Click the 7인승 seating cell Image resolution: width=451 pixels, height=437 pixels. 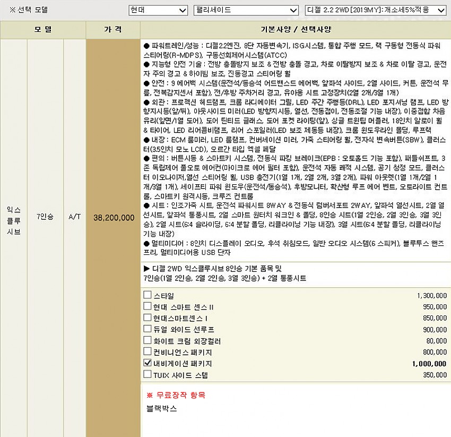click(x=45, y=218)
